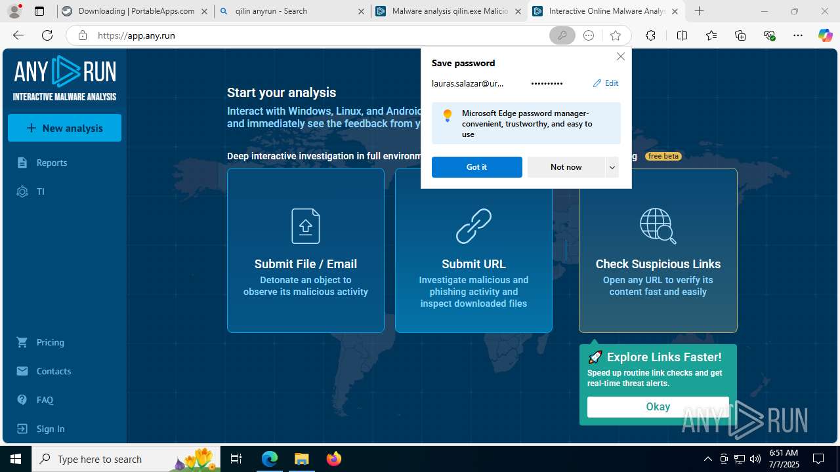The height and width of the screenshot is (472, 840).
Task: Show hidden system tray icons
Action: (707, 459)
